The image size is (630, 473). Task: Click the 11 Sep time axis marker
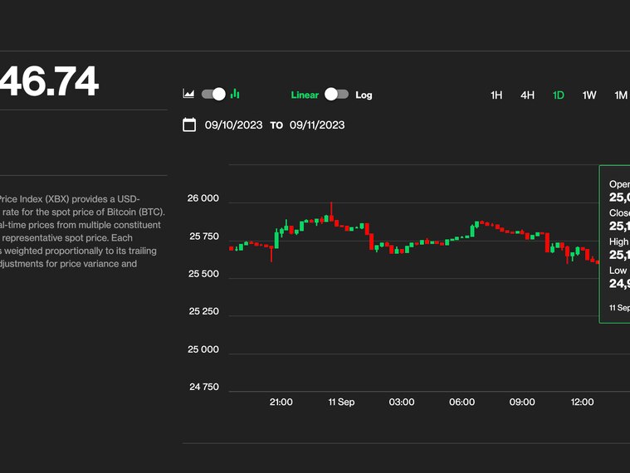coord(341,402)
